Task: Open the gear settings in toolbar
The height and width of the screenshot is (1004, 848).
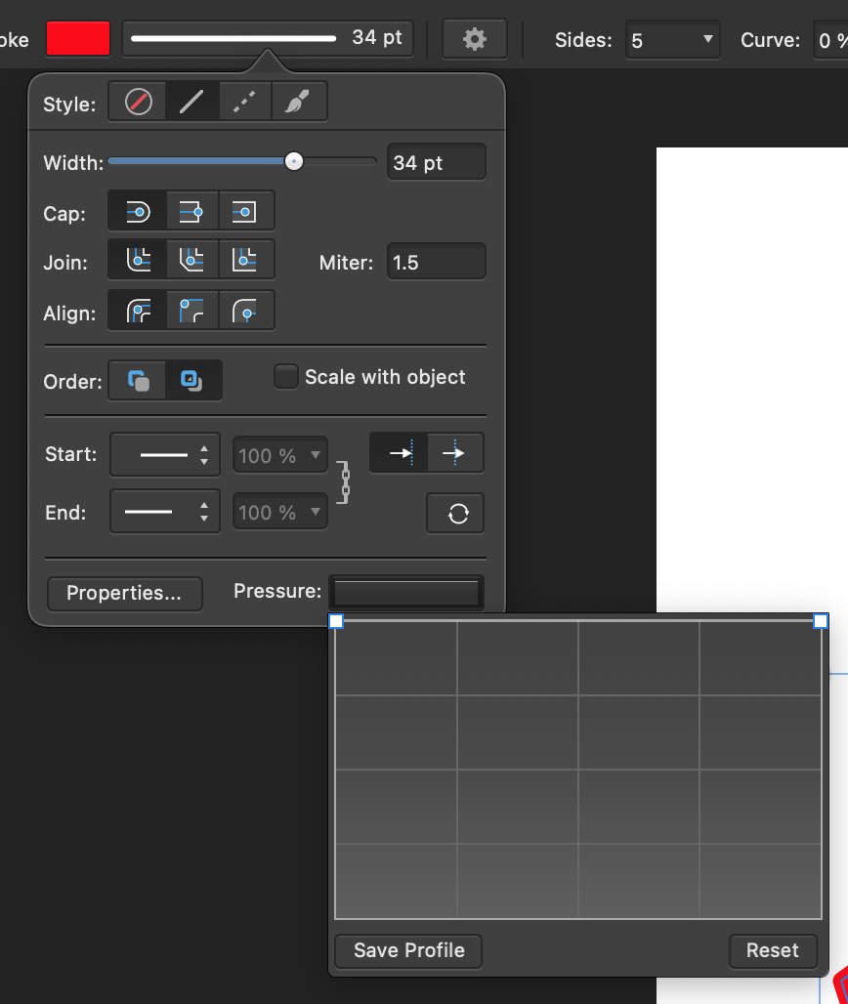Action: [475, 39]
